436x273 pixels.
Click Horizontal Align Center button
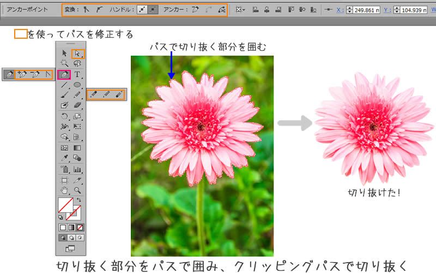267,10
